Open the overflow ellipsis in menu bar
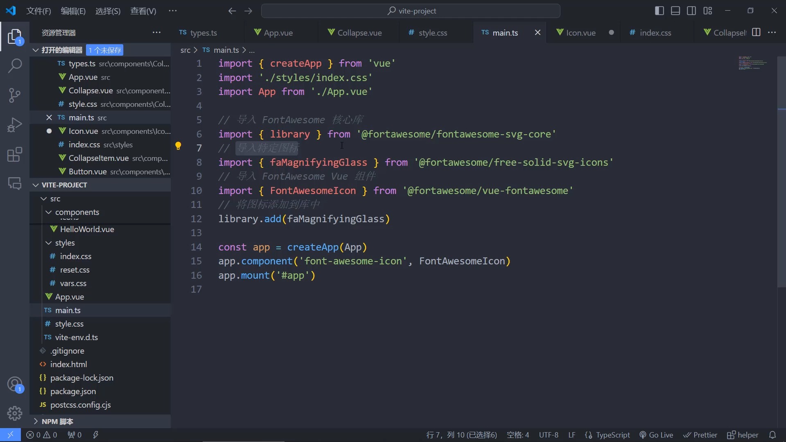Screen dimensions: 786x442 coord(173,11)
